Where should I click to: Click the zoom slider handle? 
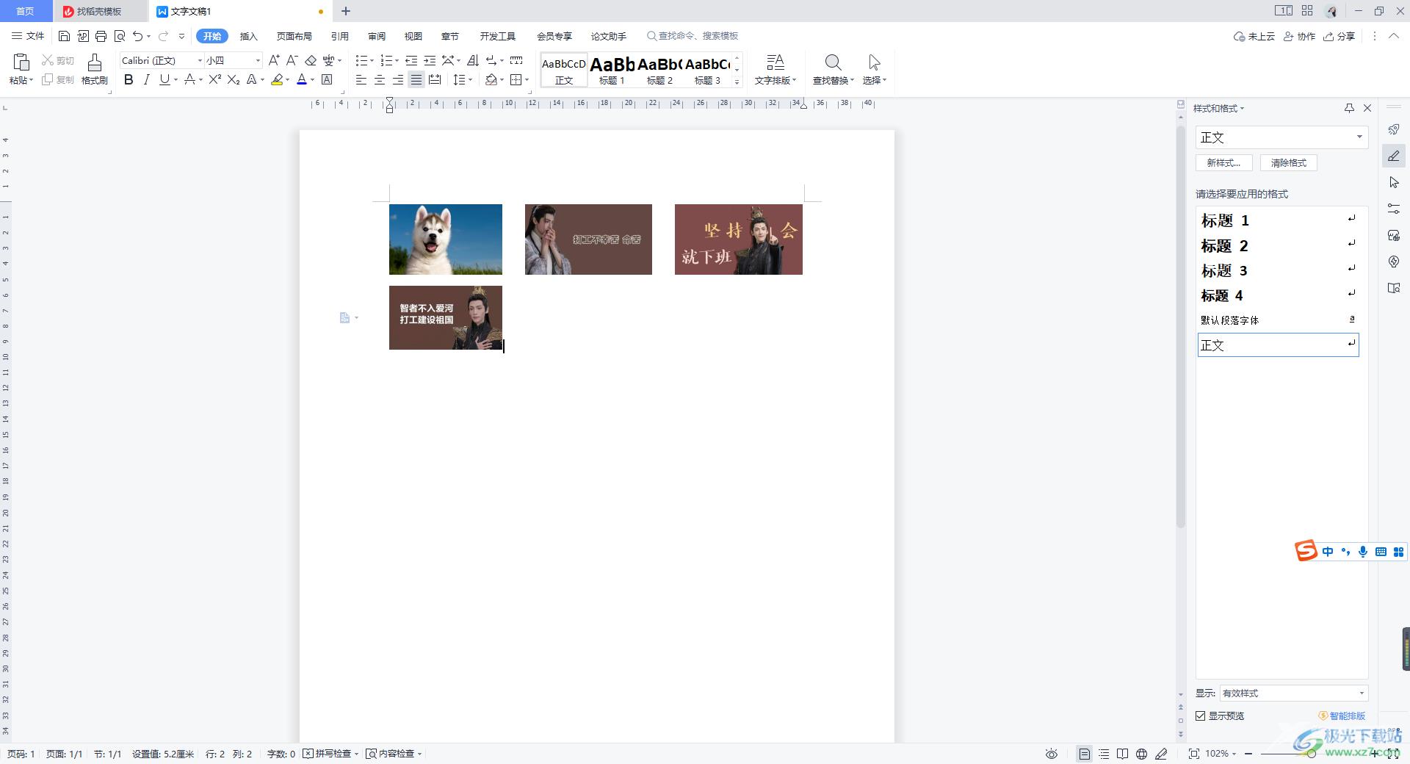1311,754
